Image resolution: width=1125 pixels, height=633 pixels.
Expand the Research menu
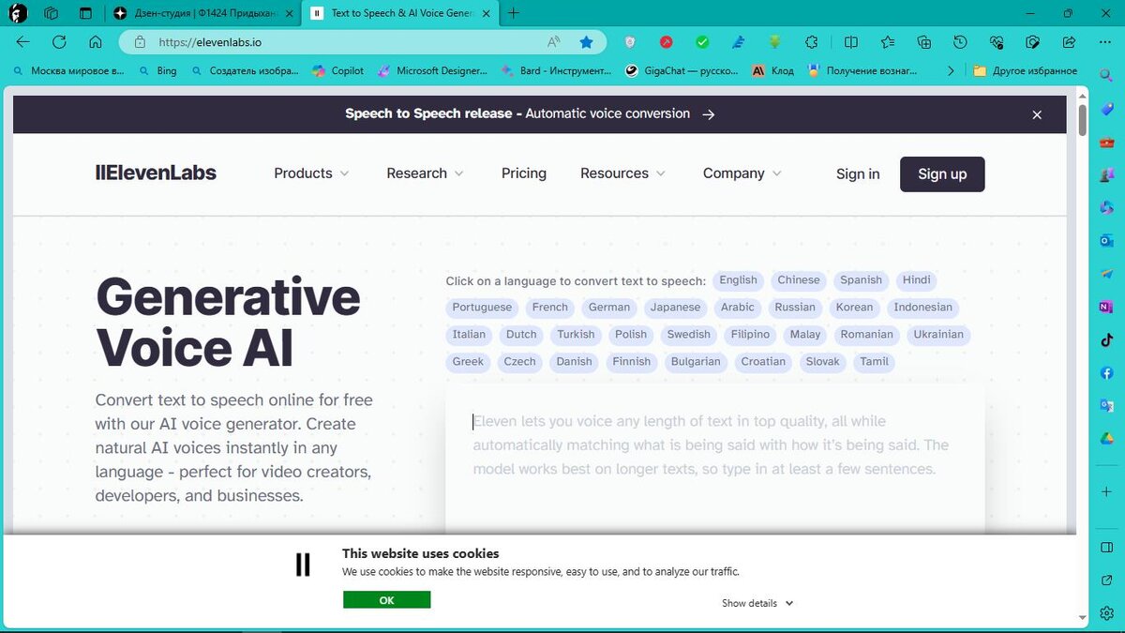[x=425, y=173]
